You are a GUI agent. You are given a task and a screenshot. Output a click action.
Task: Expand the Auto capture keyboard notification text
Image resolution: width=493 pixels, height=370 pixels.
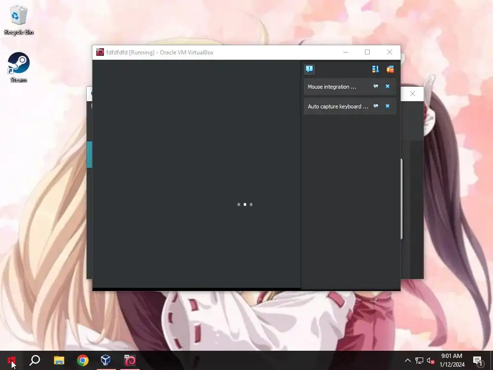pyautogui.click(x=337, y=106)
